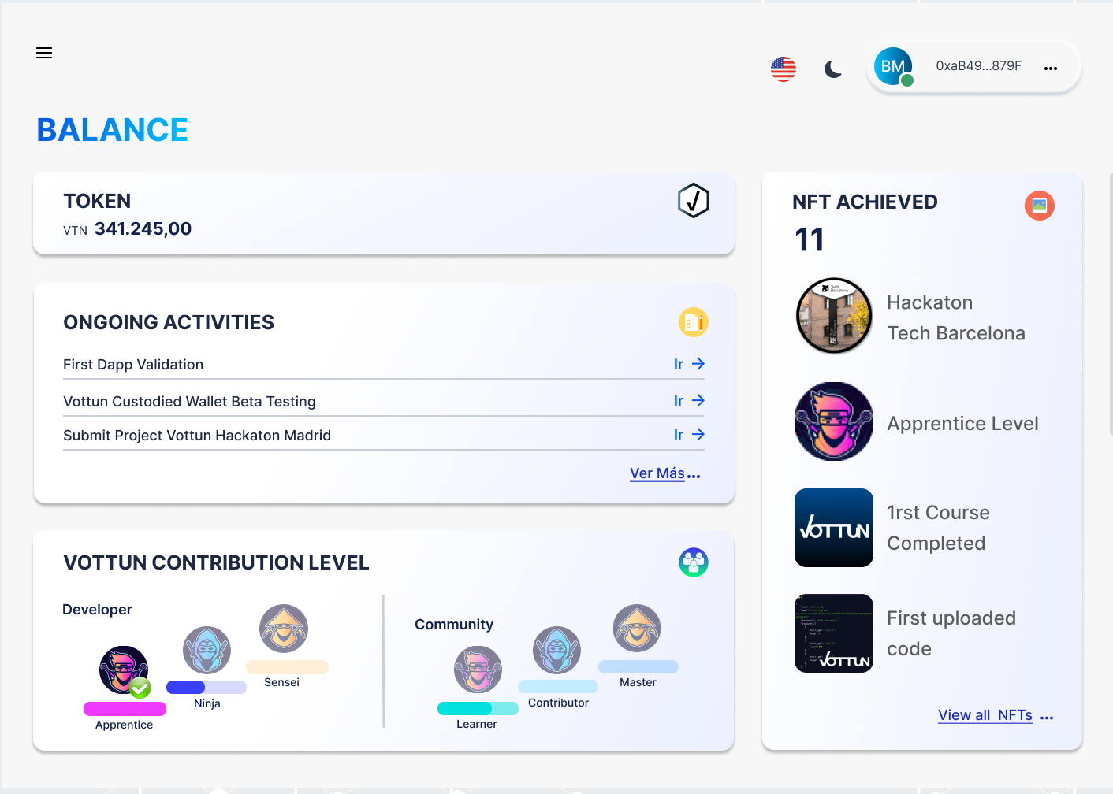Toggle dark mode with the moon icon
This screenshot has height=794, width=1113.
[x=832, y=69]
